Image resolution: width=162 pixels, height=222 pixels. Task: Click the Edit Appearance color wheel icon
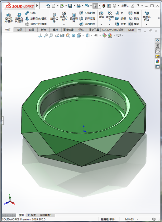tap(104, 36)
